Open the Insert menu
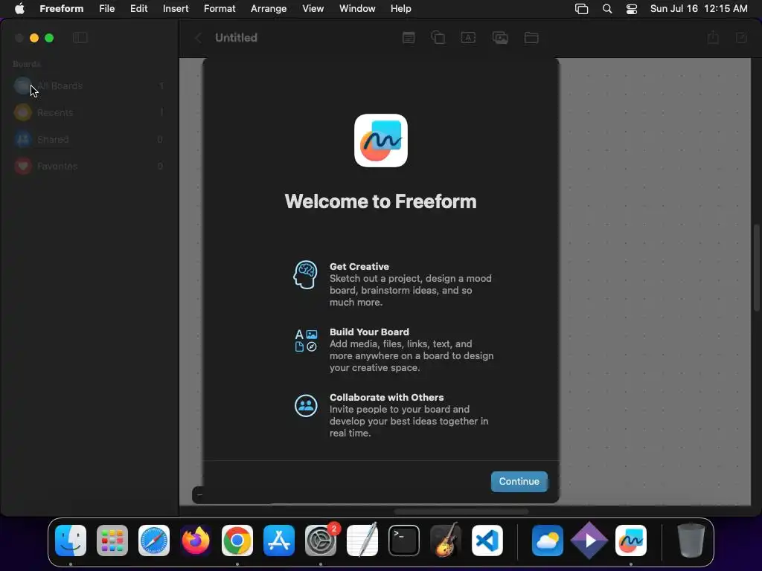The width and height of the screenshot is (762, 571). pyautogui.click(x=176, y=8)
